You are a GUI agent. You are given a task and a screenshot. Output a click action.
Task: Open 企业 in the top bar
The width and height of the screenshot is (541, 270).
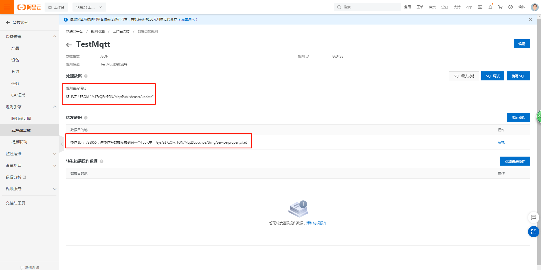click(x=445, y=7)
